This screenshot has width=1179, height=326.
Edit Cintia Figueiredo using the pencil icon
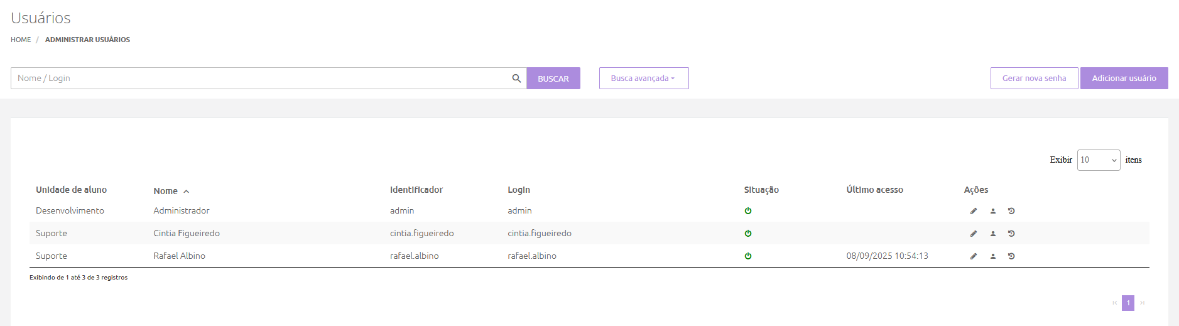(x=974, y=234)
